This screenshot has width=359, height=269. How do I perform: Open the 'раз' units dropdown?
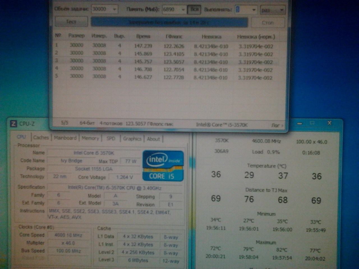coord(273,10)
